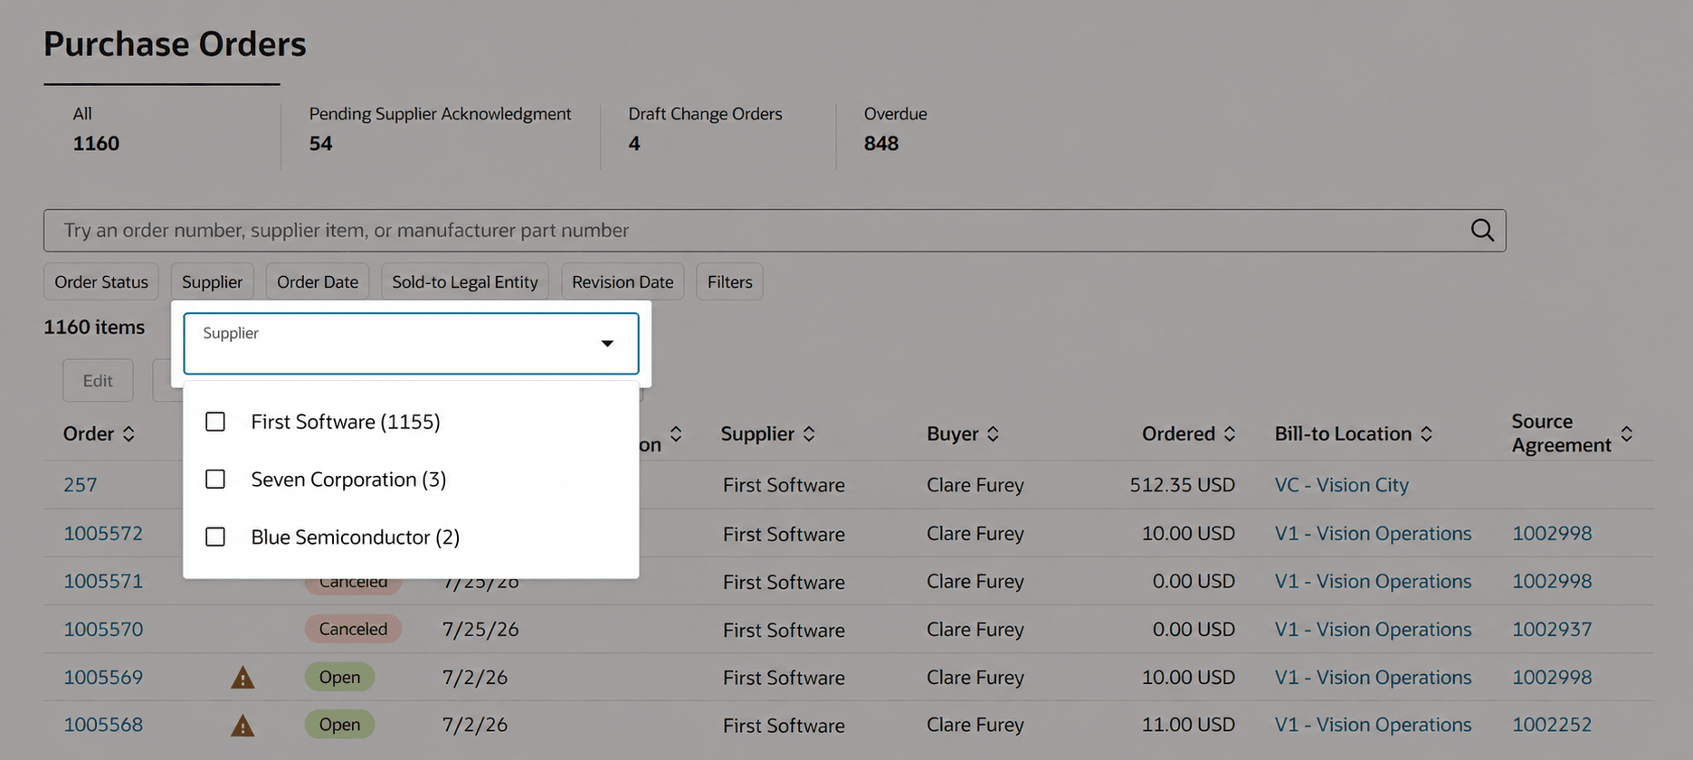Collapse the Supplier dropdown arrow
The image size is (1693, 760).
(x=607, y=344)
